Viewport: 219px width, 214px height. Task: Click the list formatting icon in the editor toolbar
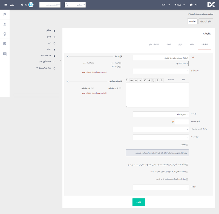pos(127,80)
